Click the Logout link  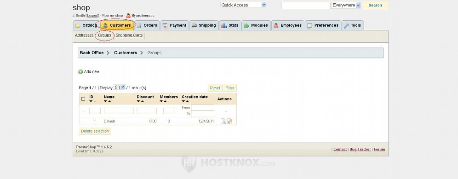(x=92, y=16)
